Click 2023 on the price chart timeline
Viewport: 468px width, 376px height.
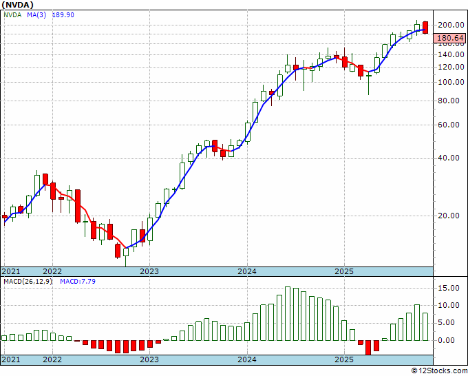click(x=149, y=271)
